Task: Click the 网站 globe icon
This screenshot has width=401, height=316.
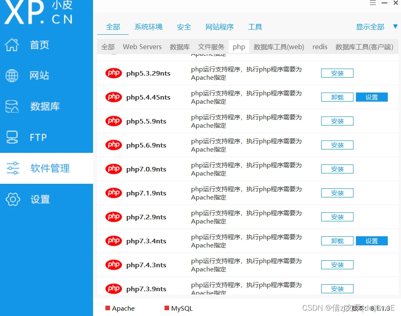Action: (12, 76)
